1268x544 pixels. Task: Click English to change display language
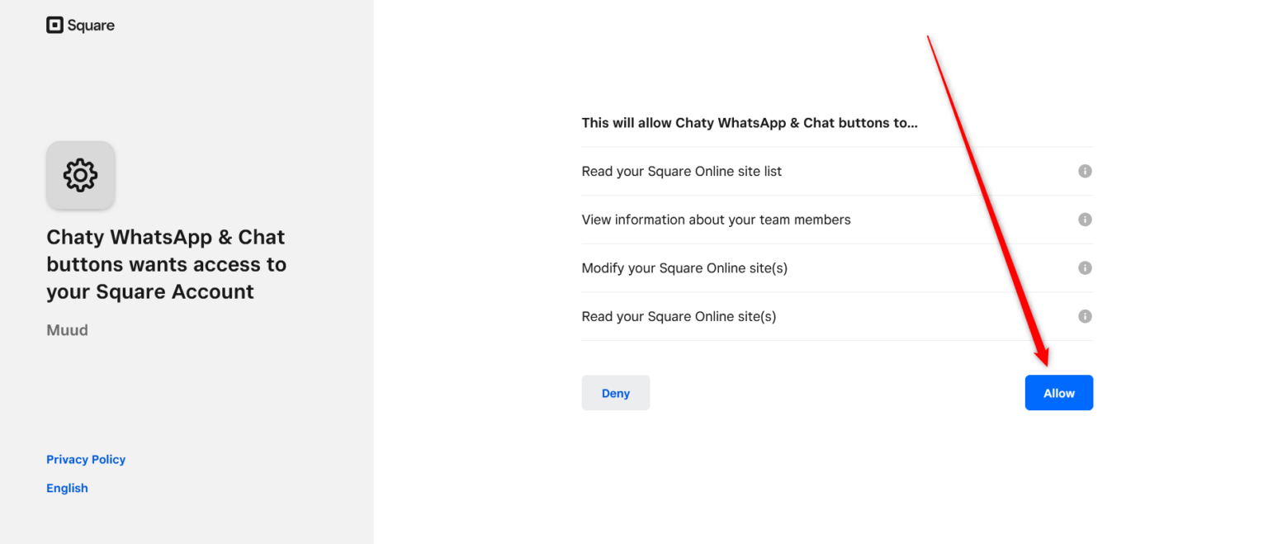point(67,487)
